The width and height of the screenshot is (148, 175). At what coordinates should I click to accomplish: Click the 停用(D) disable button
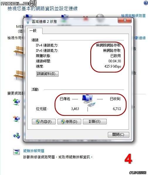pyautogui.click(x=69, y=121)
